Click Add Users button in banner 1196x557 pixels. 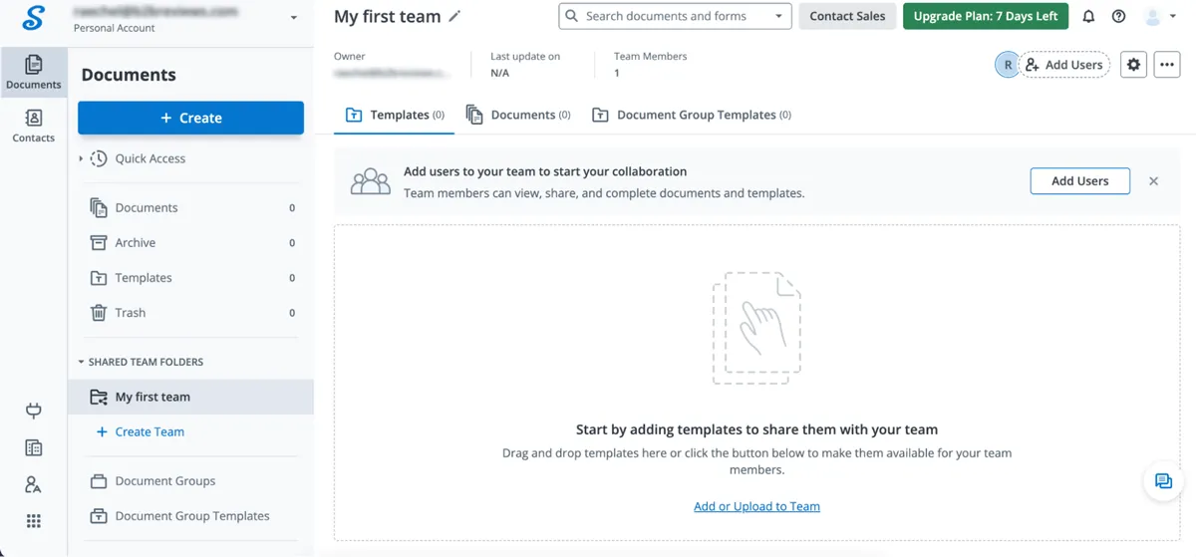(1079, 181)
